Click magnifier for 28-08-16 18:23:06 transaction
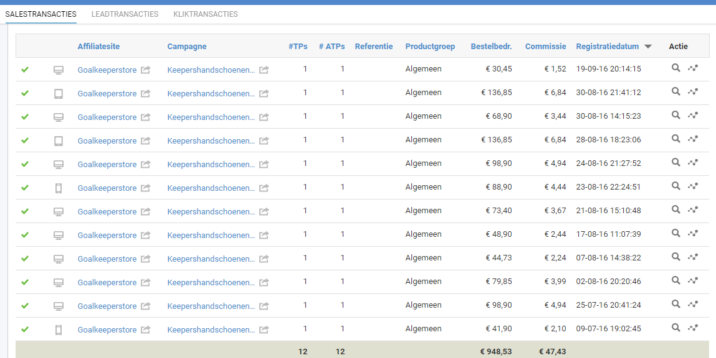716x358 pixels. 676,139
